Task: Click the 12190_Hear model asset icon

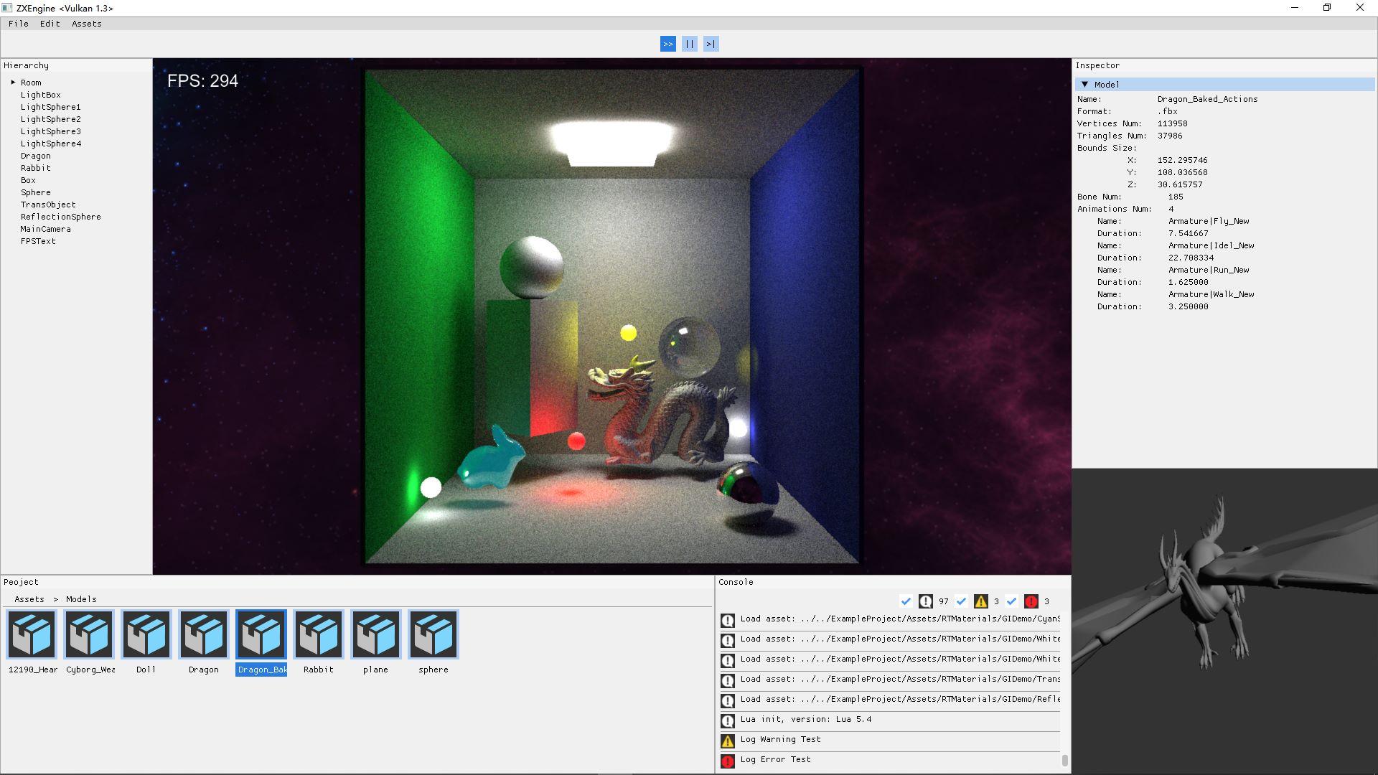Action: pos(32,634)
